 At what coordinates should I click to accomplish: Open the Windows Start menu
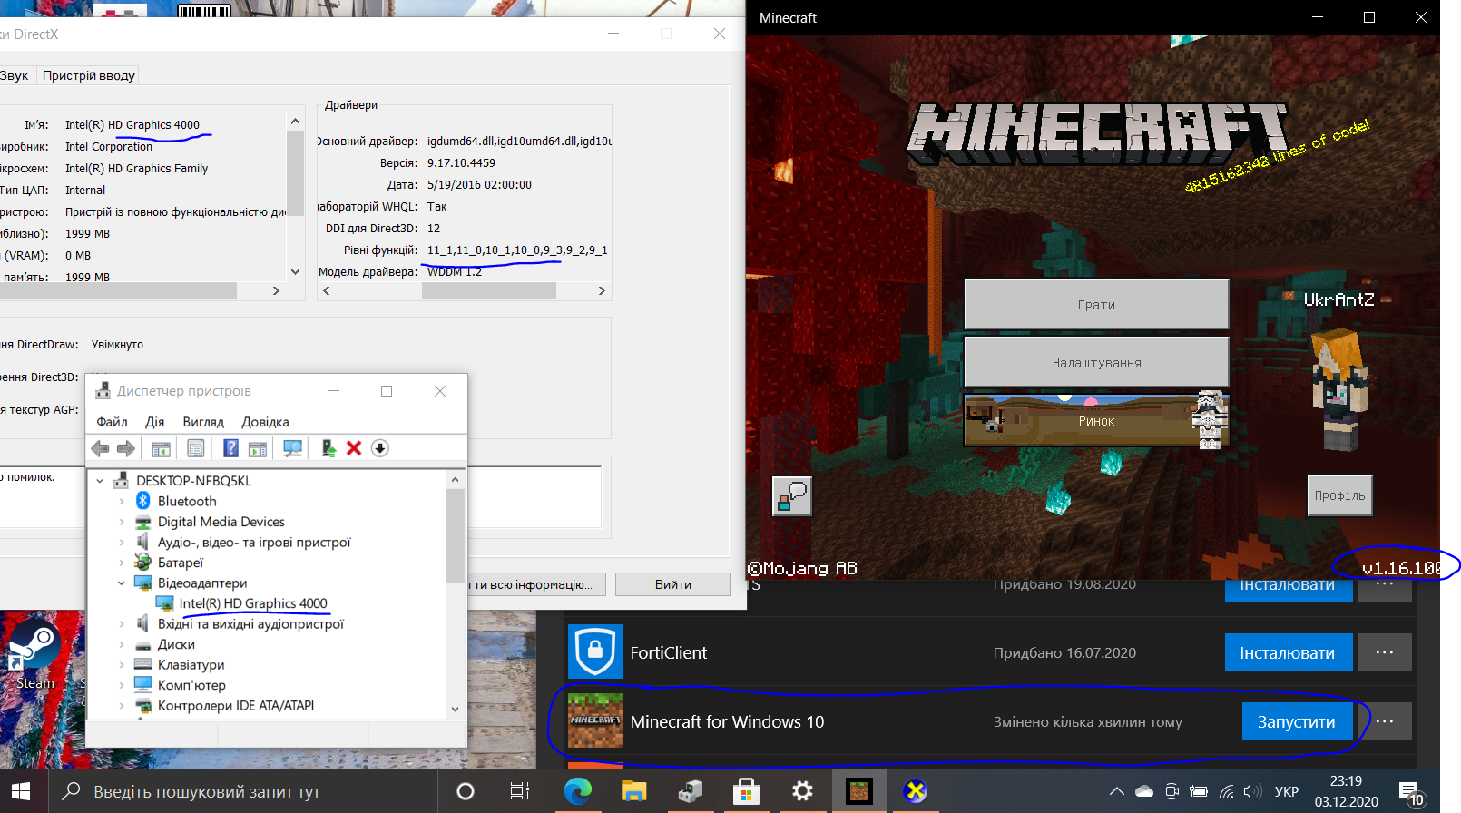(21, 791)
